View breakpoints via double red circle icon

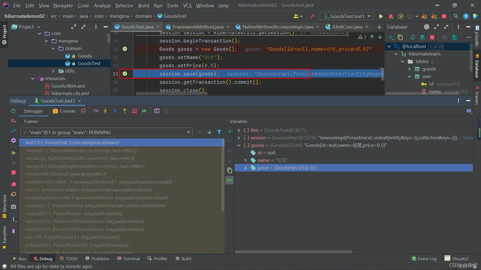tap(13, 185)
